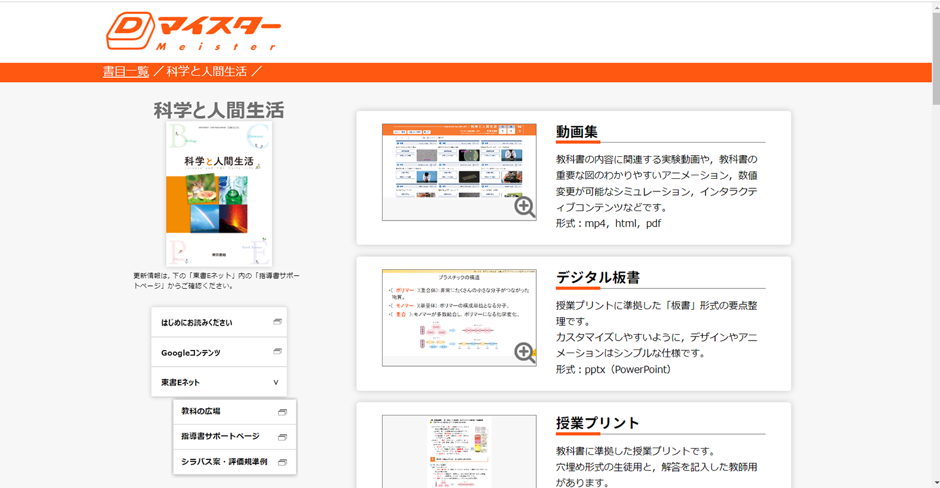This screenshot has height=488, width=940.
Task: Click magnifier icon on デジタル板書 thumbnail
Action: [x=524, y=352]
